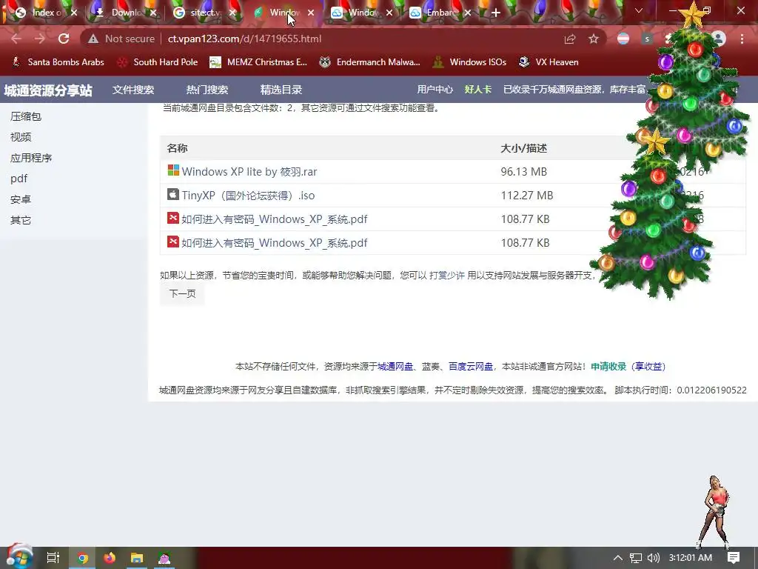Reload the page with the refresh icon

pyautogui.click(x=64, y=39)
